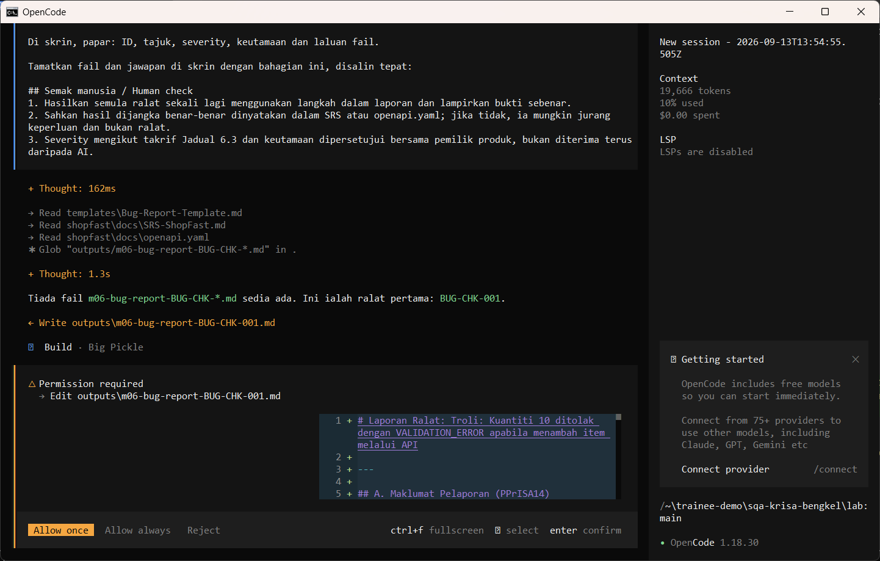
Task: Click the LSP section heading
Action: [x=668, y=139]
